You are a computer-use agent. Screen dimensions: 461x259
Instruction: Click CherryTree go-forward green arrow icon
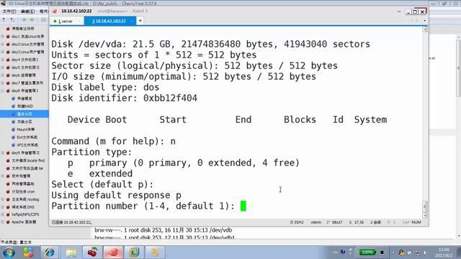pos(32,19)
